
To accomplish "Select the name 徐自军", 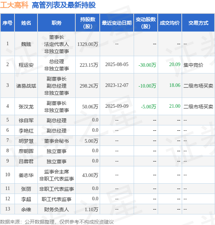I will click(26, 120).
